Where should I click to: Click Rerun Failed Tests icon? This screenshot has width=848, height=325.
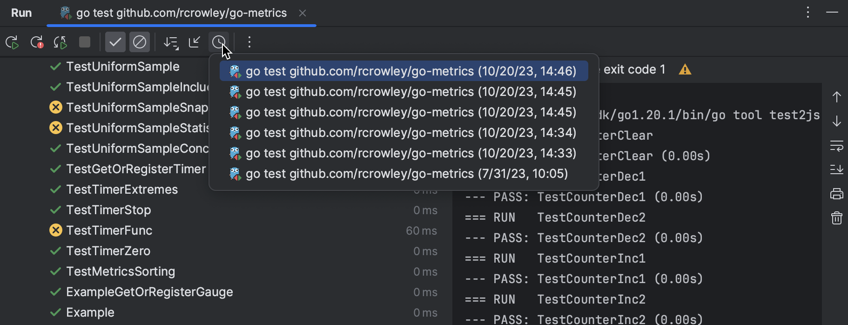pyautogui.click(x=37, y=42)
